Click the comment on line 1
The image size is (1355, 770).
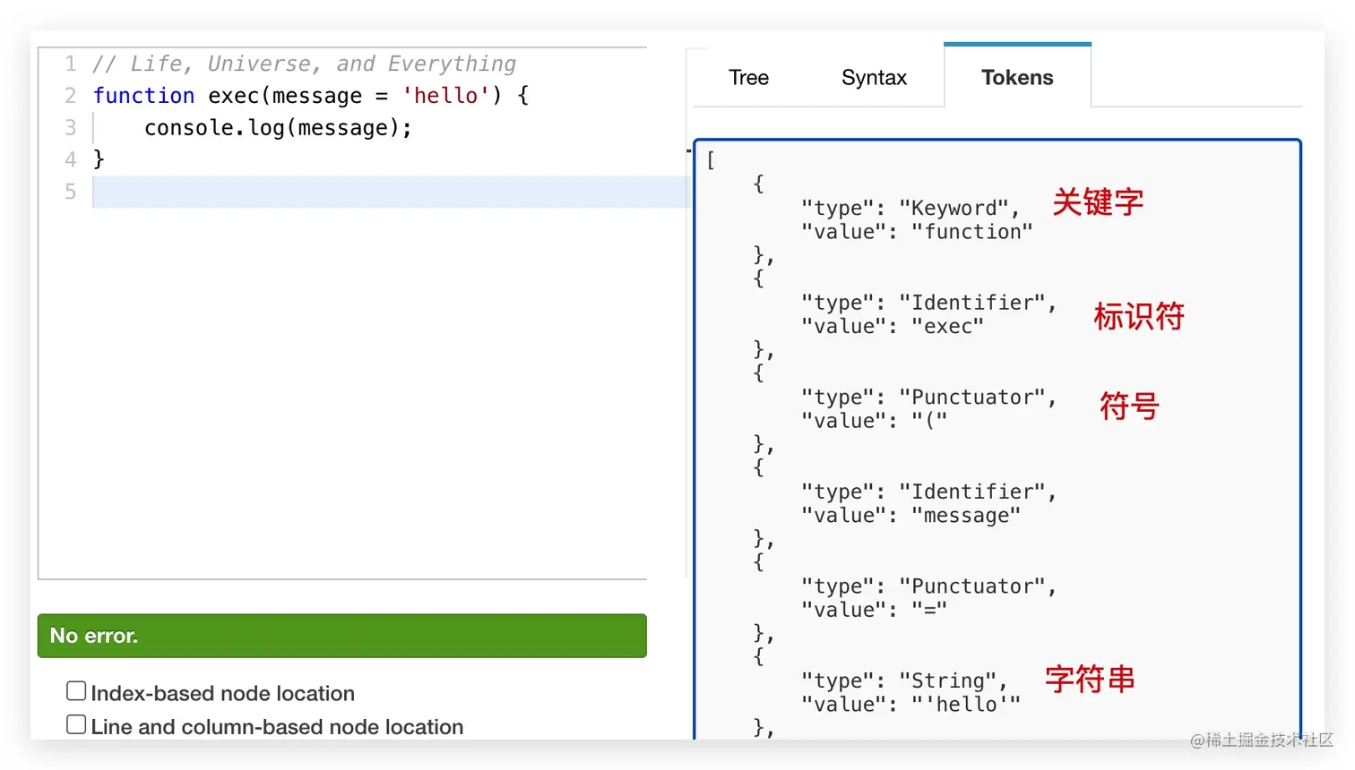(305, 63)
